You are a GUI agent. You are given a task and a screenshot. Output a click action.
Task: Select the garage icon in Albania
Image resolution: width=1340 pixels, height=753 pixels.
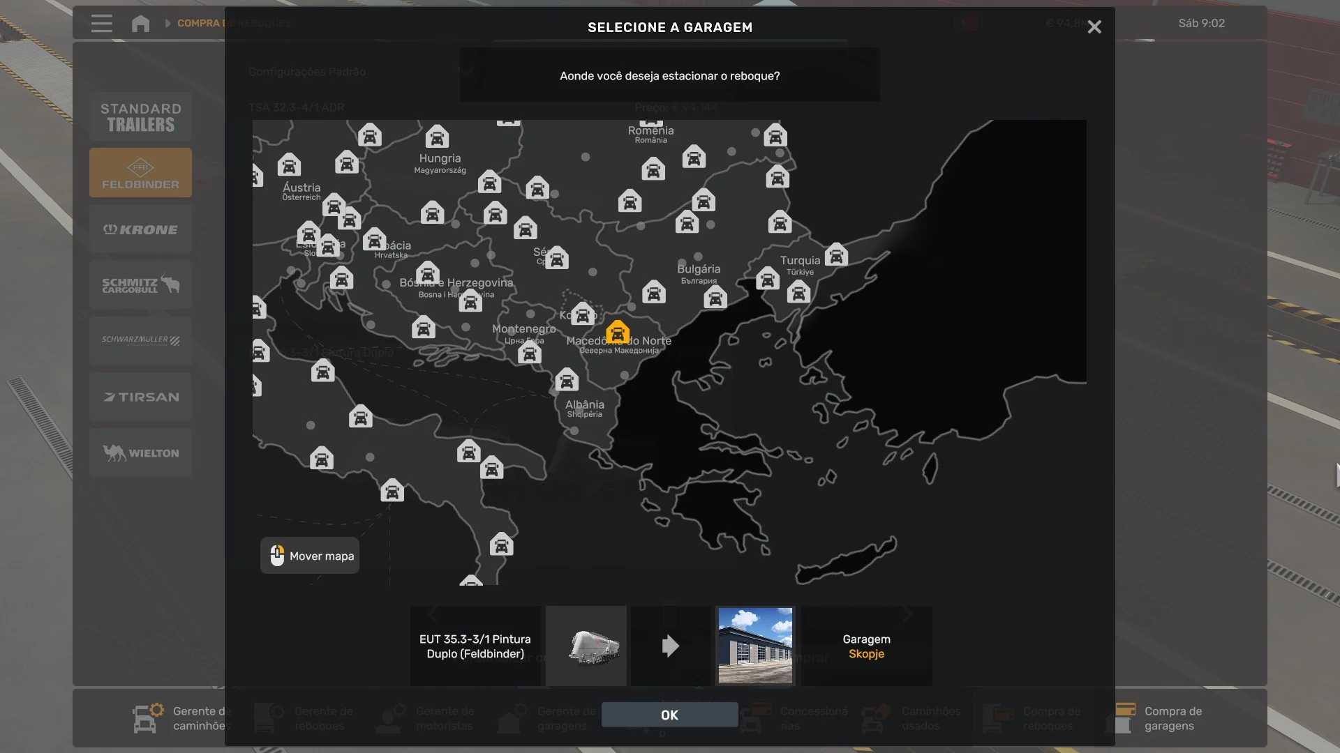(x=567, y=381)
